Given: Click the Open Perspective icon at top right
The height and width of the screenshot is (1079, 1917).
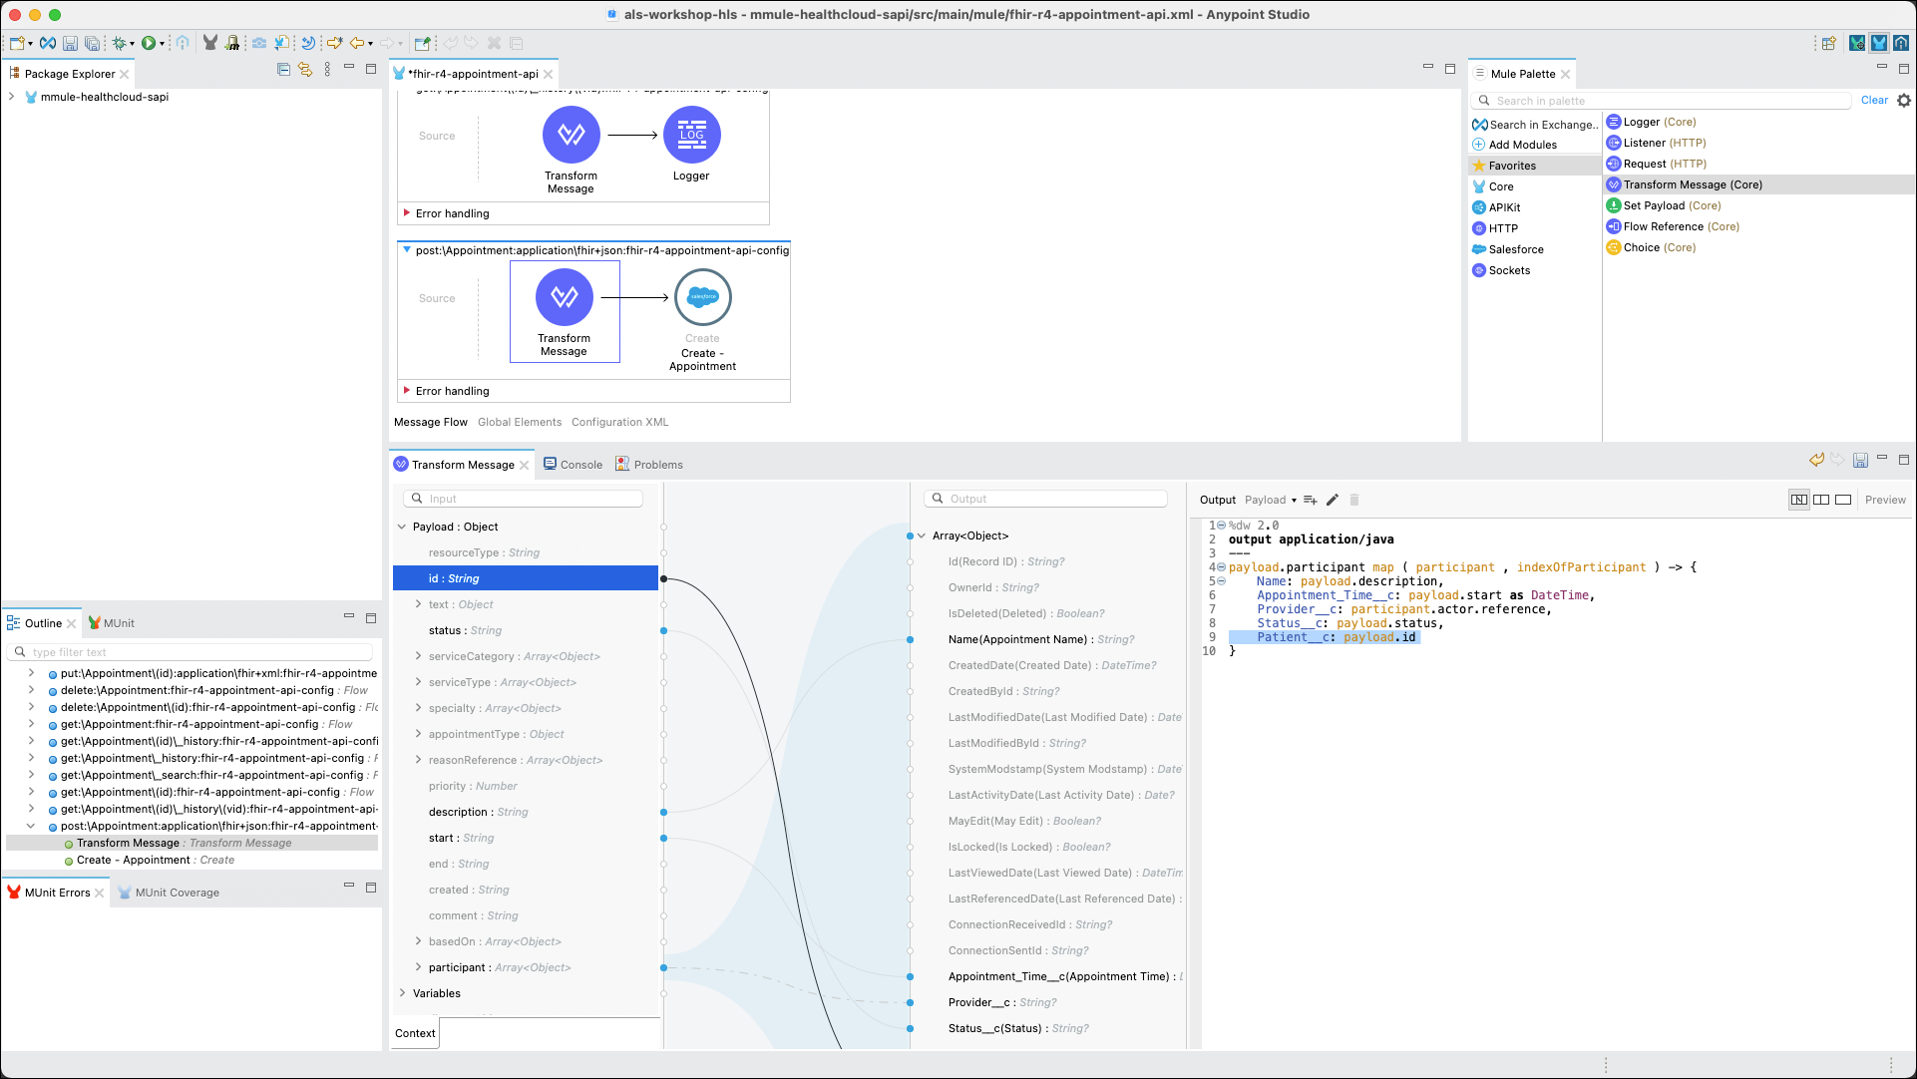Looking at the screenshot, I should [x=1828, y=43].
